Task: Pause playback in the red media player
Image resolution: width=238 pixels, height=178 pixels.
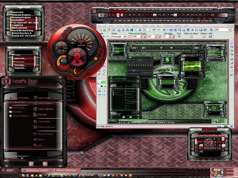Action: point(77,56)
